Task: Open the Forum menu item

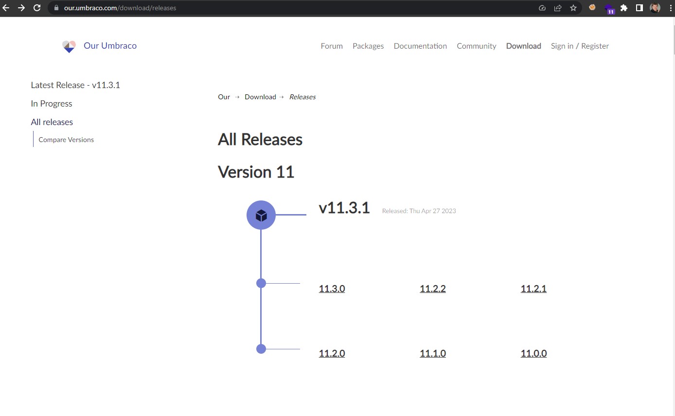Action: [332, 46]
